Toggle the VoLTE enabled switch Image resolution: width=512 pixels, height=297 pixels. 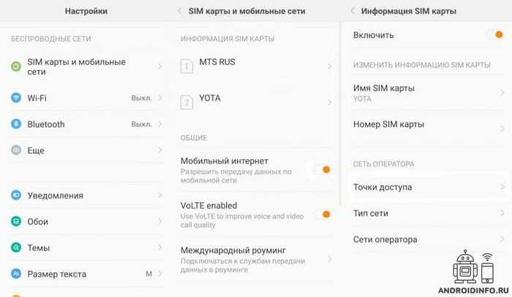click(322, 214)
